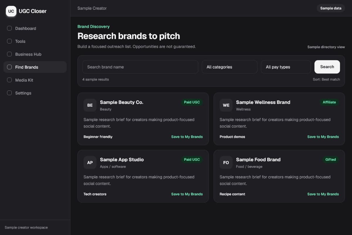Click the Settings sidebar icon
The image size is (352, 235).
click(9, 93)
